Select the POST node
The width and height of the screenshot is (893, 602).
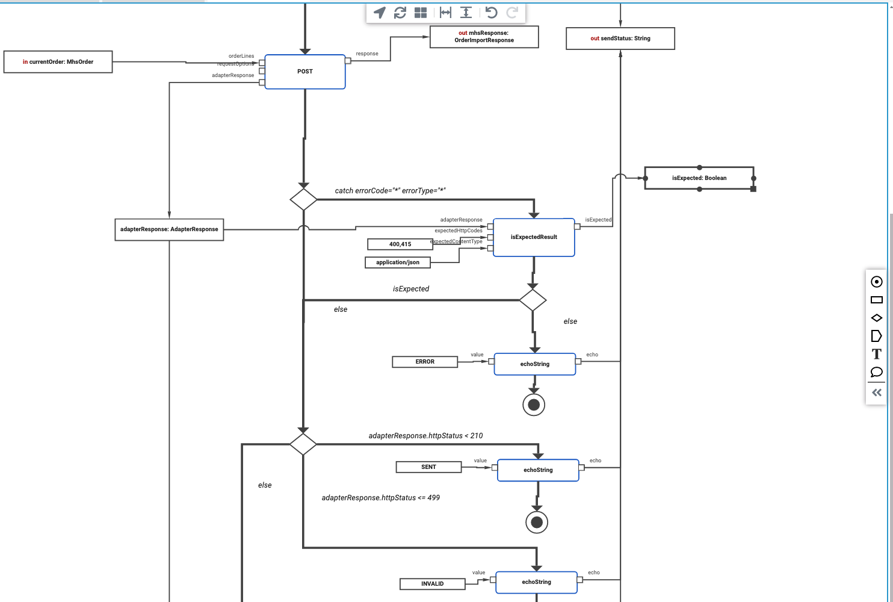(304, 71)
